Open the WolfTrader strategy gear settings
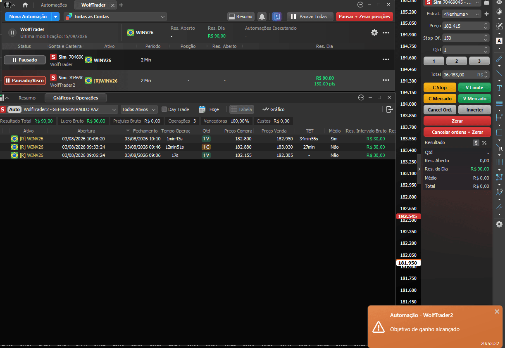The image size is (505, 348). pyautogui.click(x=374, y=33)
